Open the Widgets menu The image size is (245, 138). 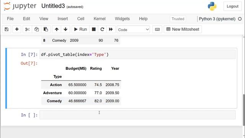click(x=122, y=19)
